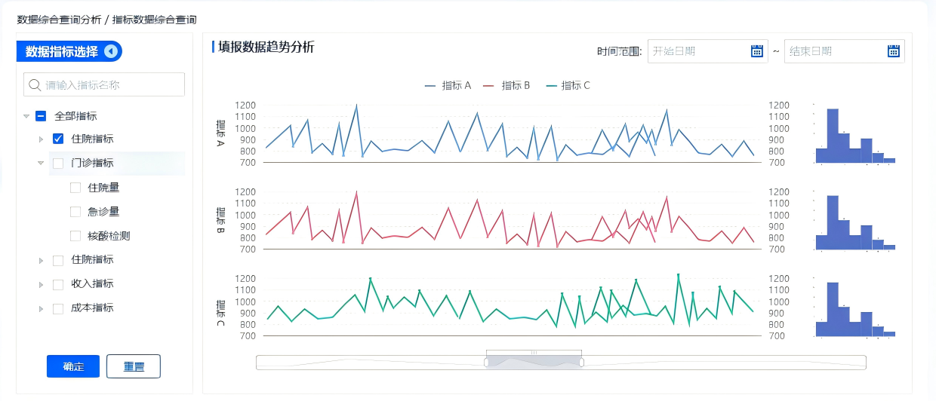Expand the 成本指标 tree node
This screenshot has width=936, height=401.
41,308
